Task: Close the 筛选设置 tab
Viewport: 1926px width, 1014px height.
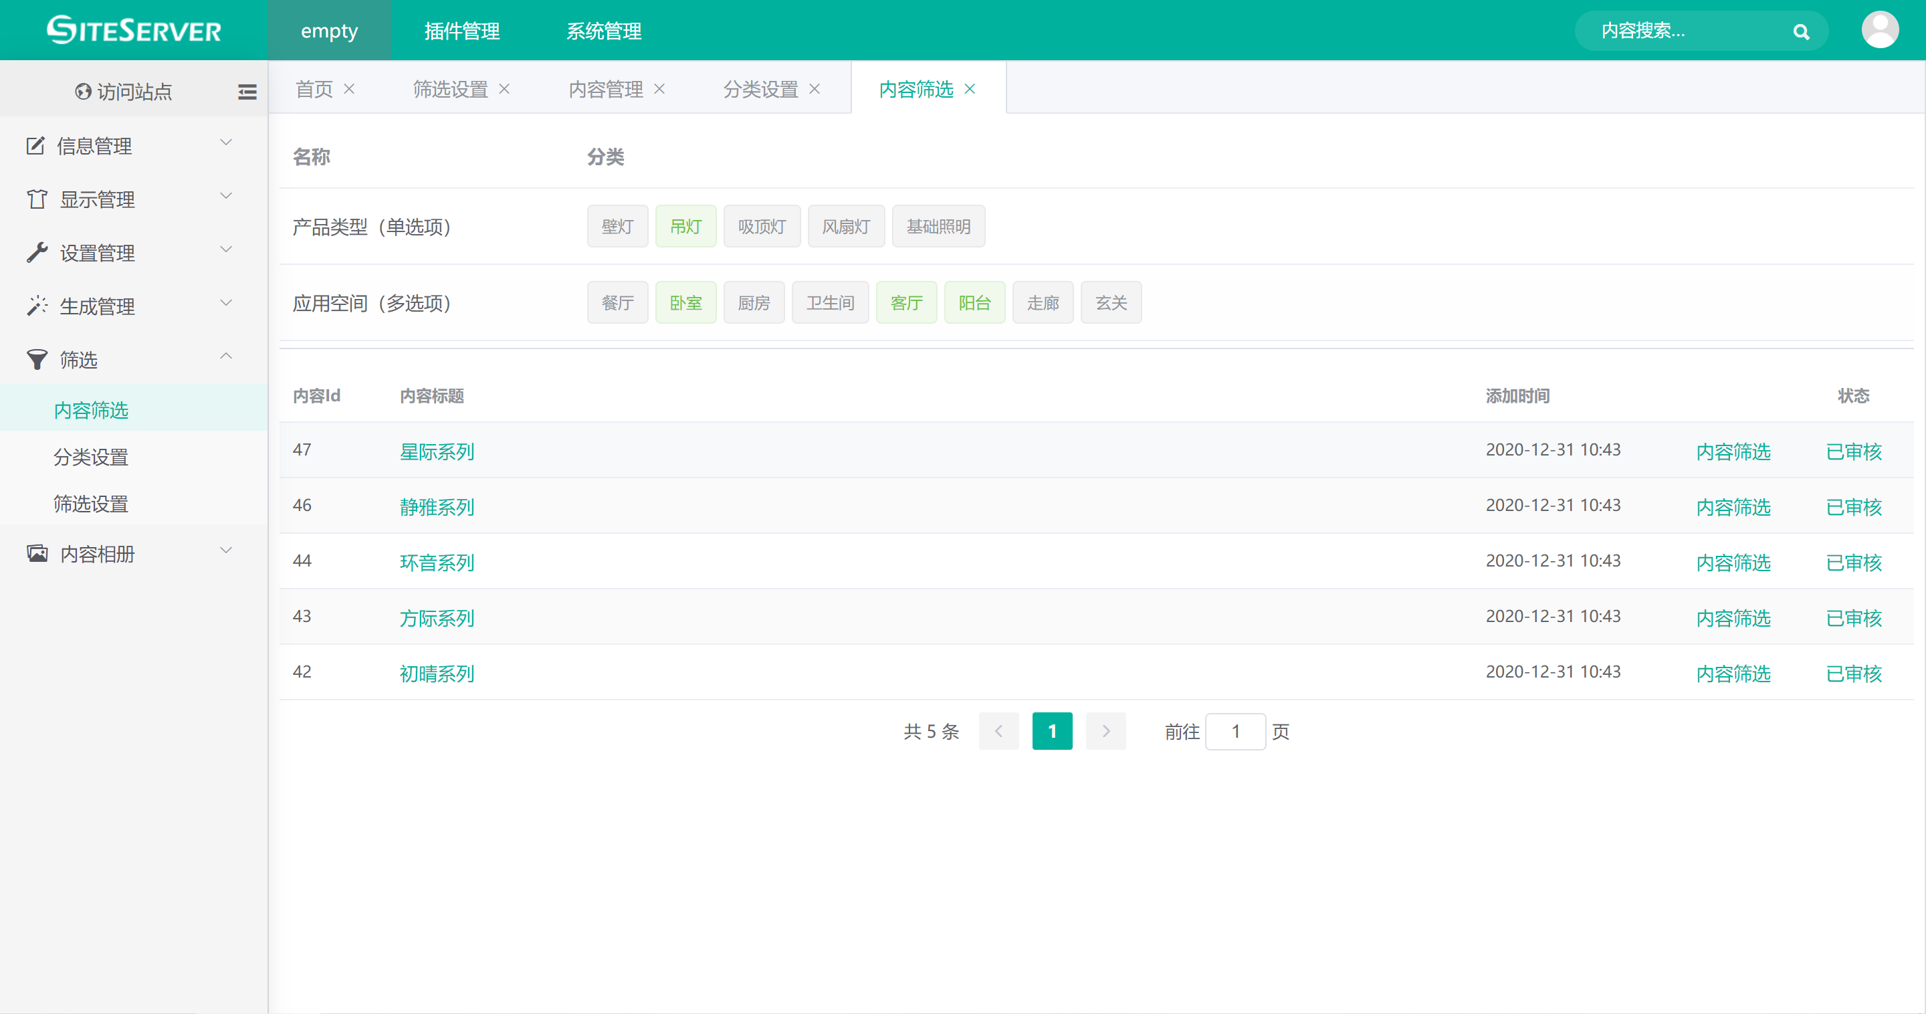Action: [x=504, y=89]
